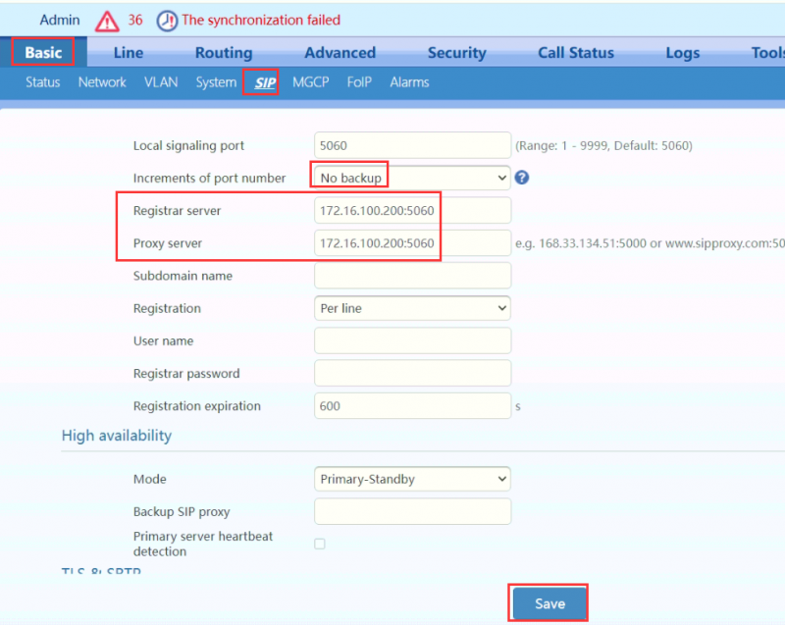Click the Registrar server input field
This screenshot has height=625, width=785.
(x=411, y=210)
